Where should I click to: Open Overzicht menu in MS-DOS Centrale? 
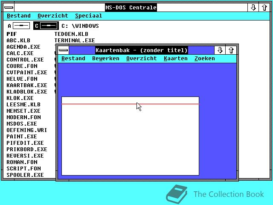(x=53, y=16)
